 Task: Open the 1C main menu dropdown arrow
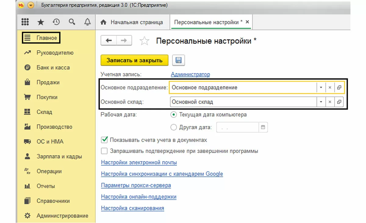(31, 5)
